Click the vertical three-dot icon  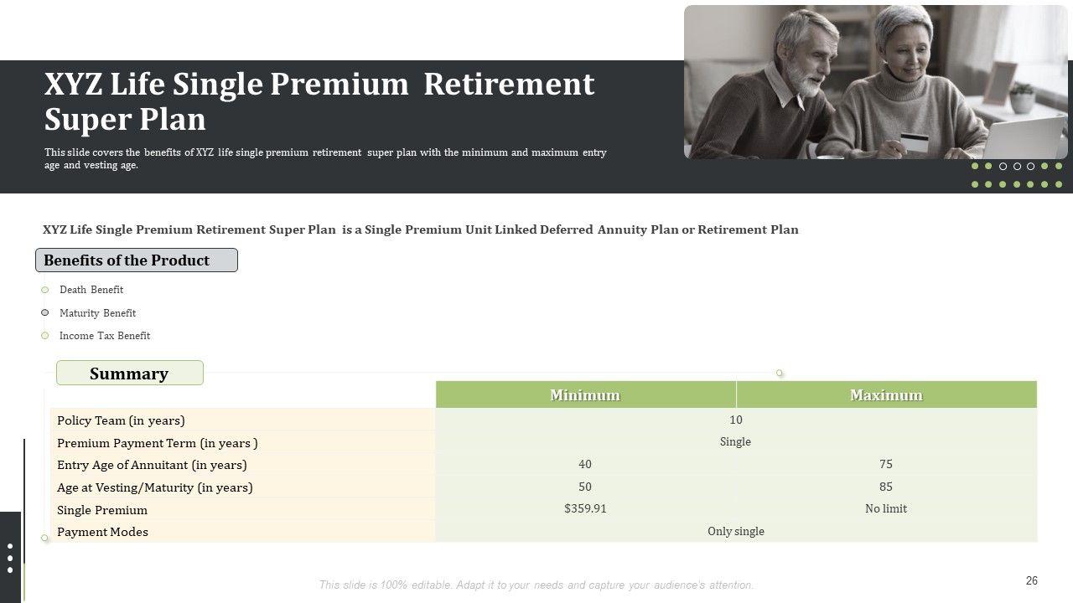(x=10, y=558)
